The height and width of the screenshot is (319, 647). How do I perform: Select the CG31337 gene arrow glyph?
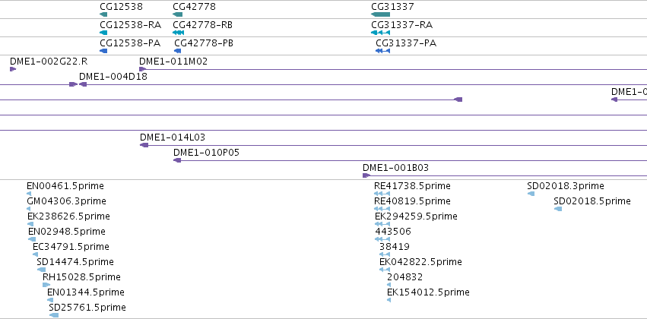(380, 14)
